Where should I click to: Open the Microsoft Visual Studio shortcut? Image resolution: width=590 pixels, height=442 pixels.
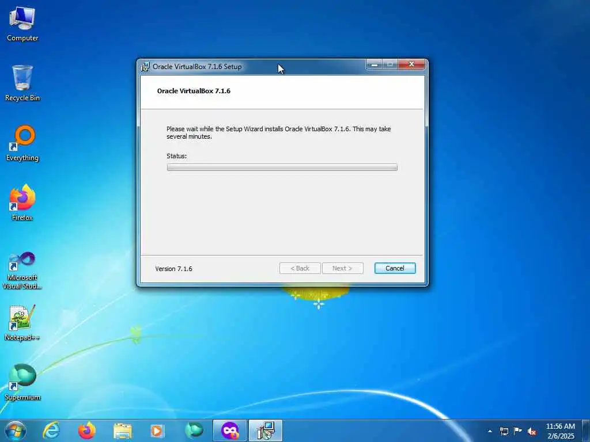22,270
